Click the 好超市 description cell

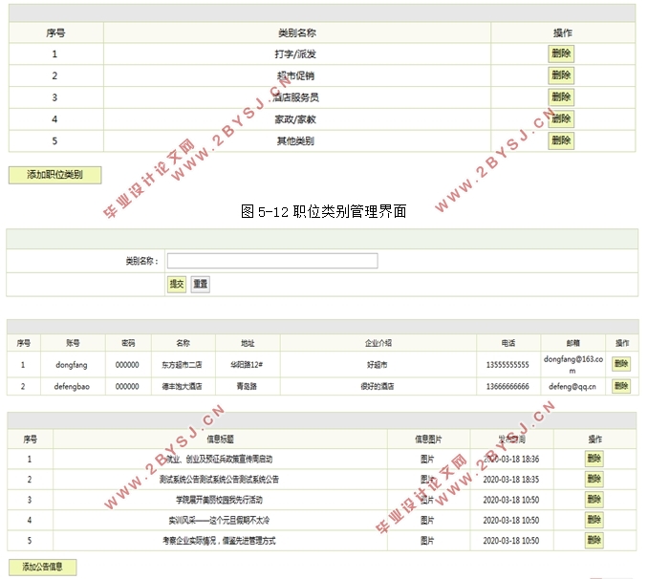point(378,365)
